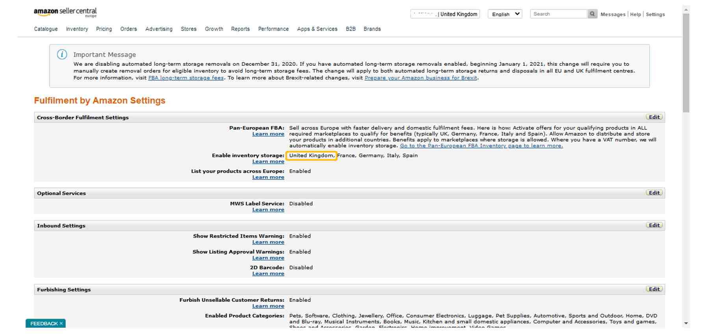The height and width of the screenshot is (336, 710).
Task: Follow Prepare your Amazon business for Brexit link
Action: [x=421, y=78]
